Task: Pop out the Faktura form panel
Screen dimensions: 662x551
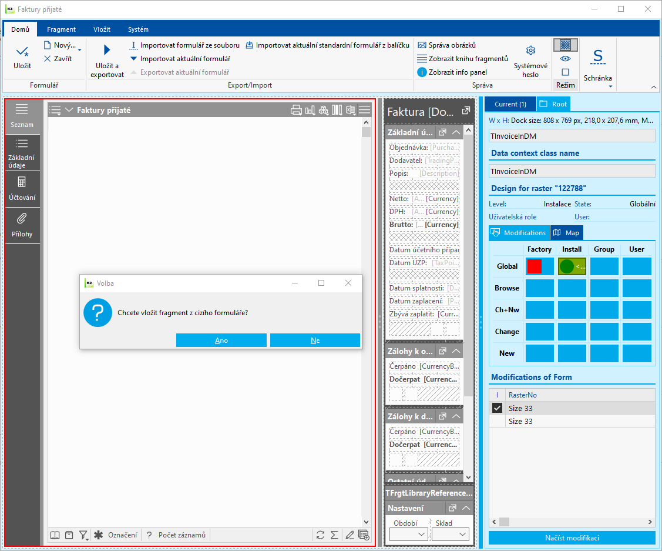Action: pyautogui.click(x=466, y=111)
